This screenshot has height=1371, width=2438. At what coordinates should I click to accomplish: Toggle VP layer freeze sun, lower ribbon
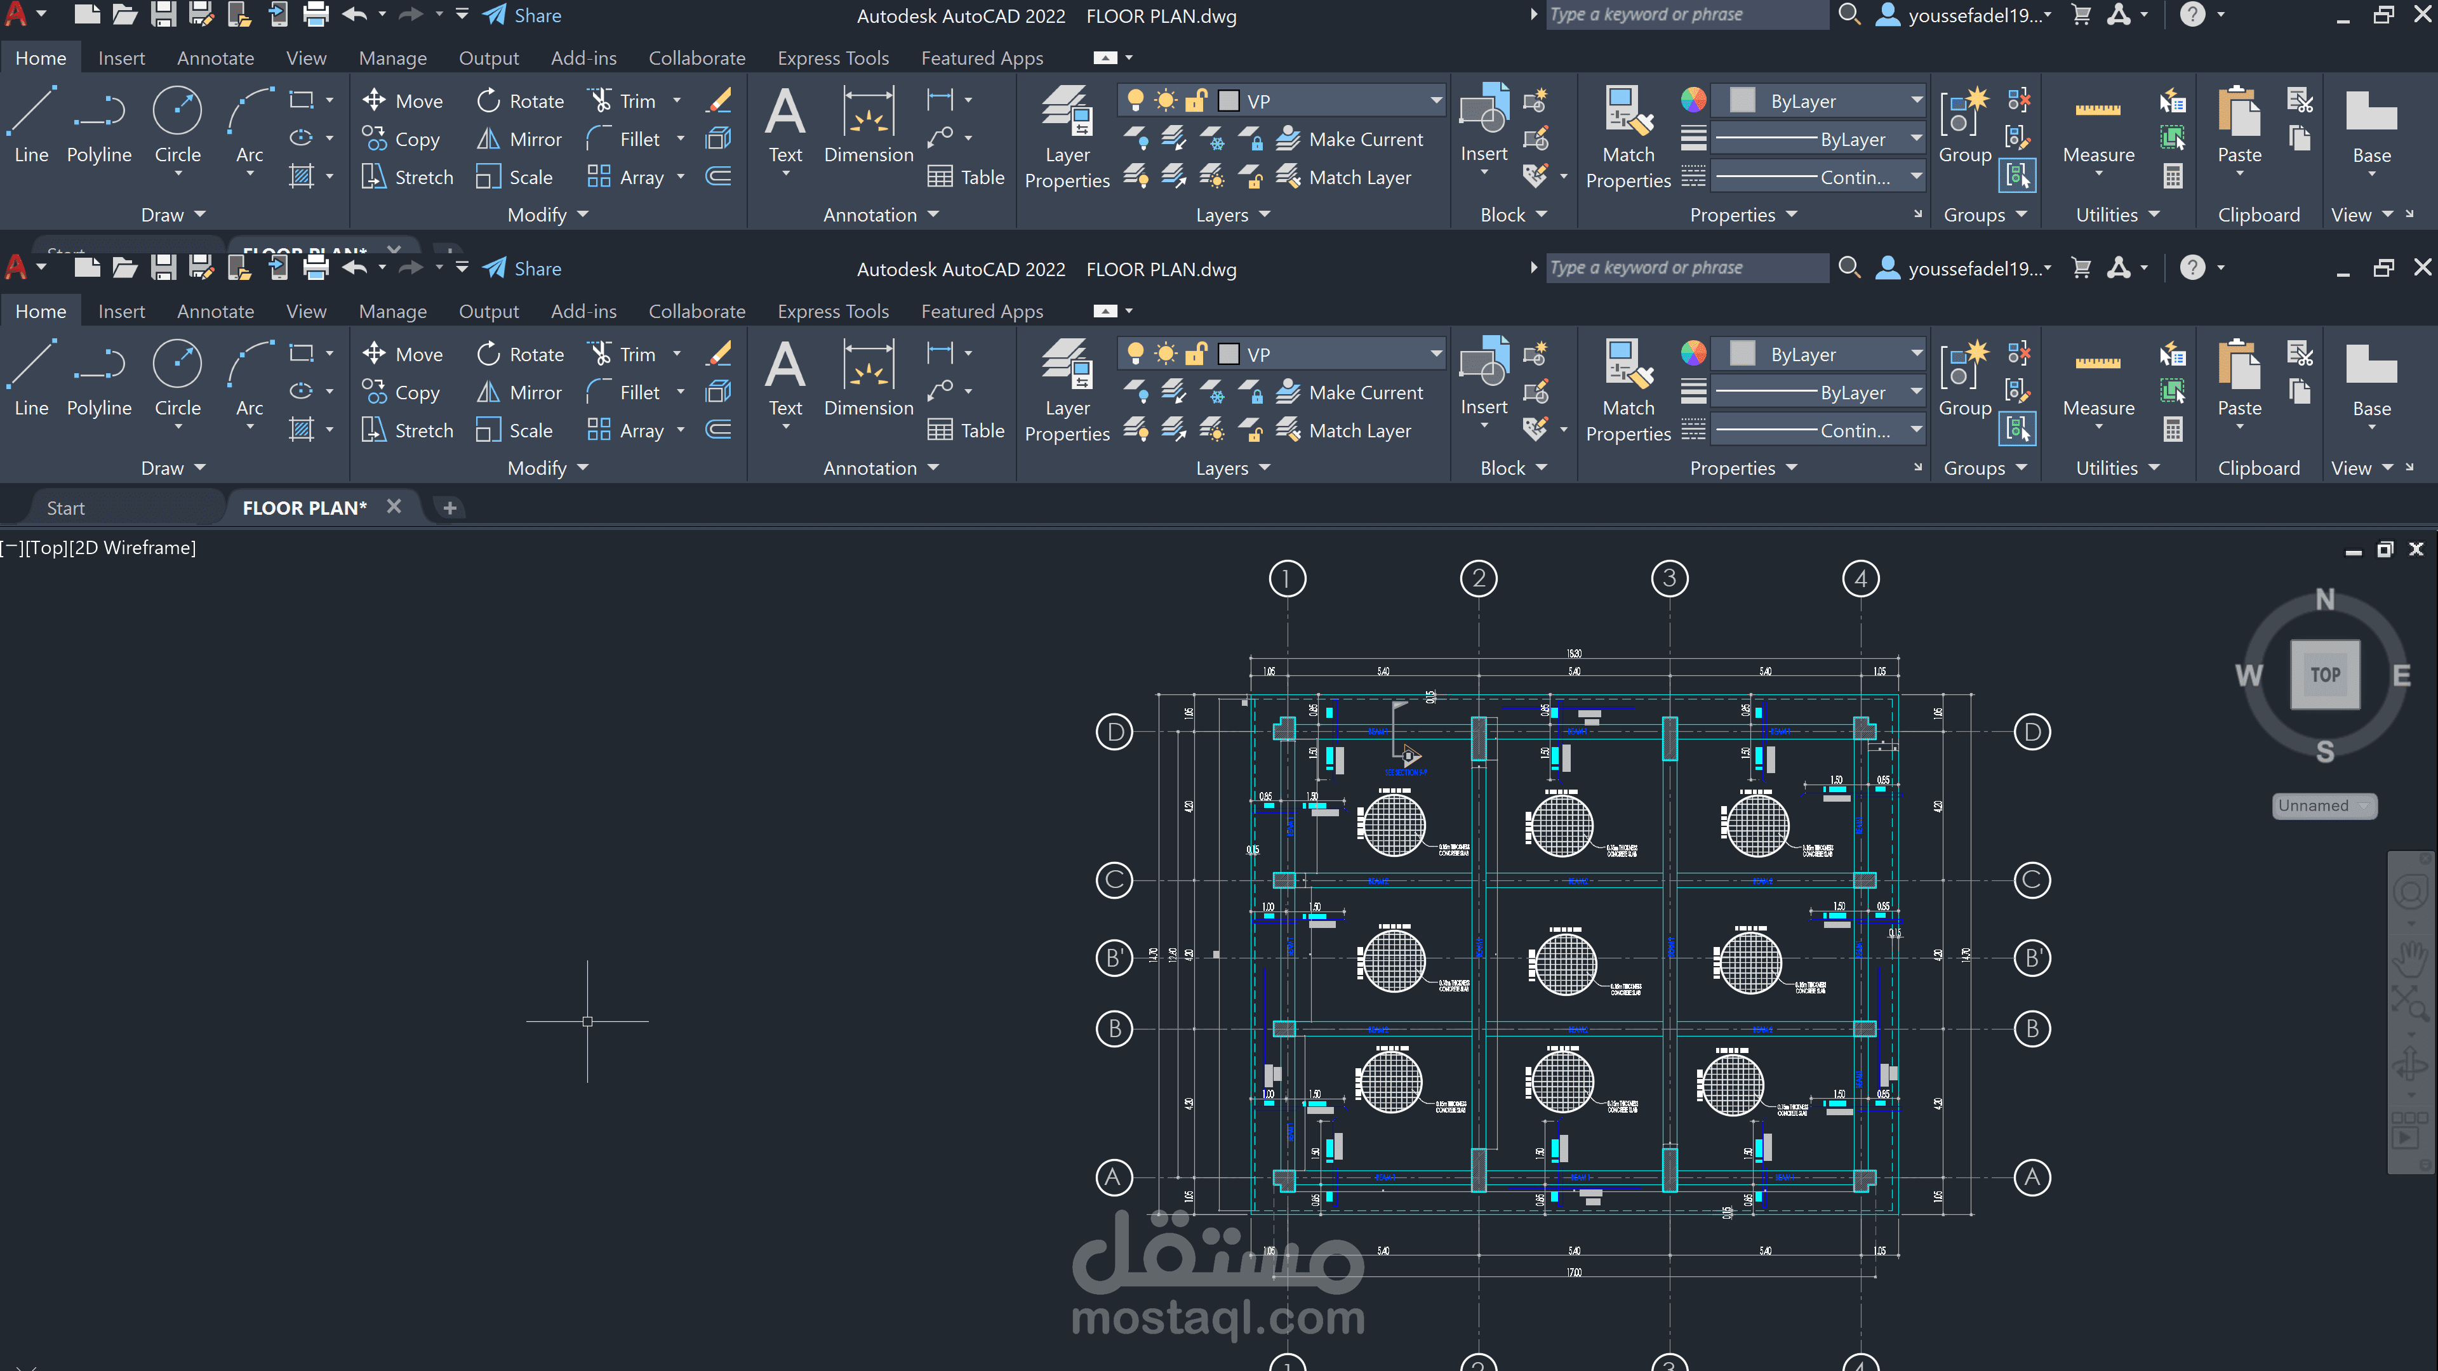pos(1166,354)
